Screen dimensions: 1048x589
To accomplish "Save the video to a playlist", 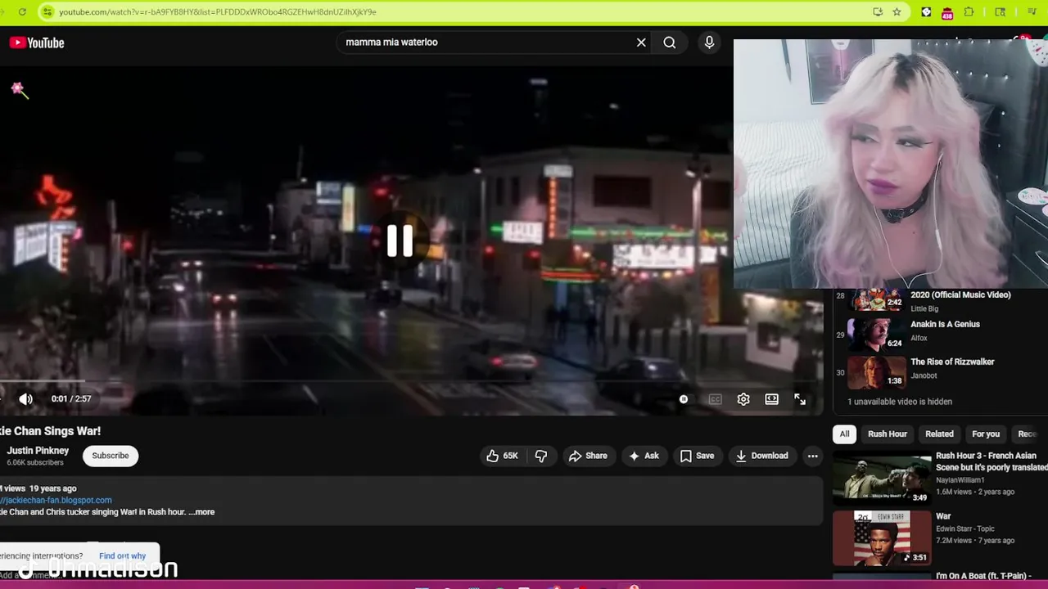I will (698, 456).
